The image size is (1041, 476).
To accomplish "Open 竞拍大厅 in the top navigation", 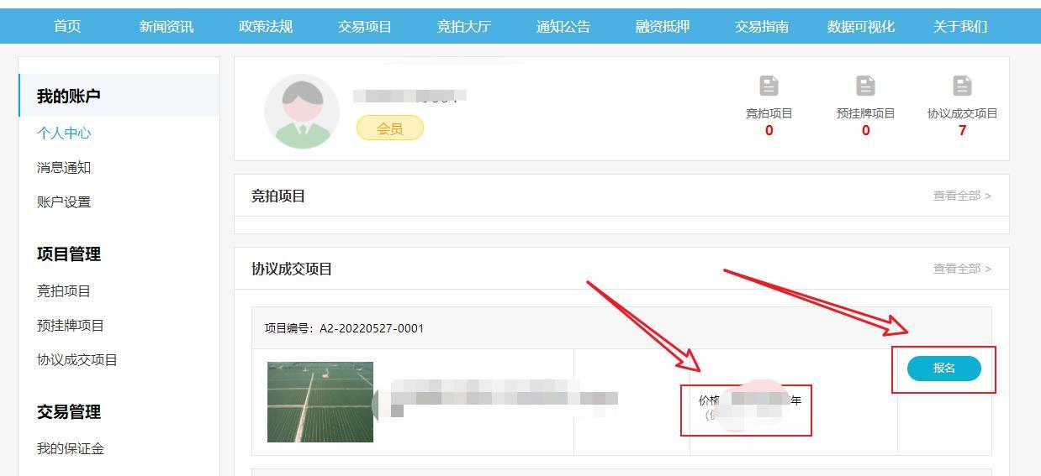I will coord(464,27).
